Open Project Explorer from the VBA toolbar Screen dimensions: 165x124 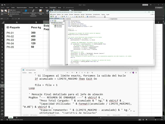point(79,17)
